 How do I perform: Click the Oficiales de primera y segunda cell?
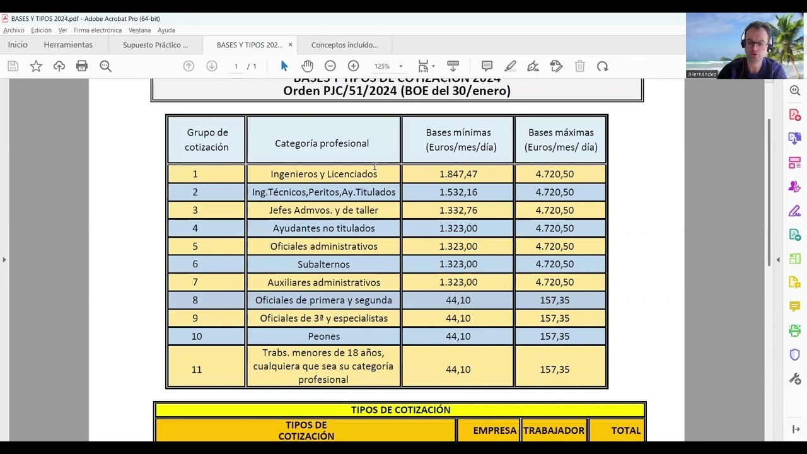(x=323, y=301)
